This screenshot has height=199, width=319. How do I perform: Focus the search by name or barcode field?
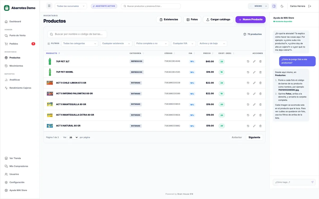tap(77, 34)
